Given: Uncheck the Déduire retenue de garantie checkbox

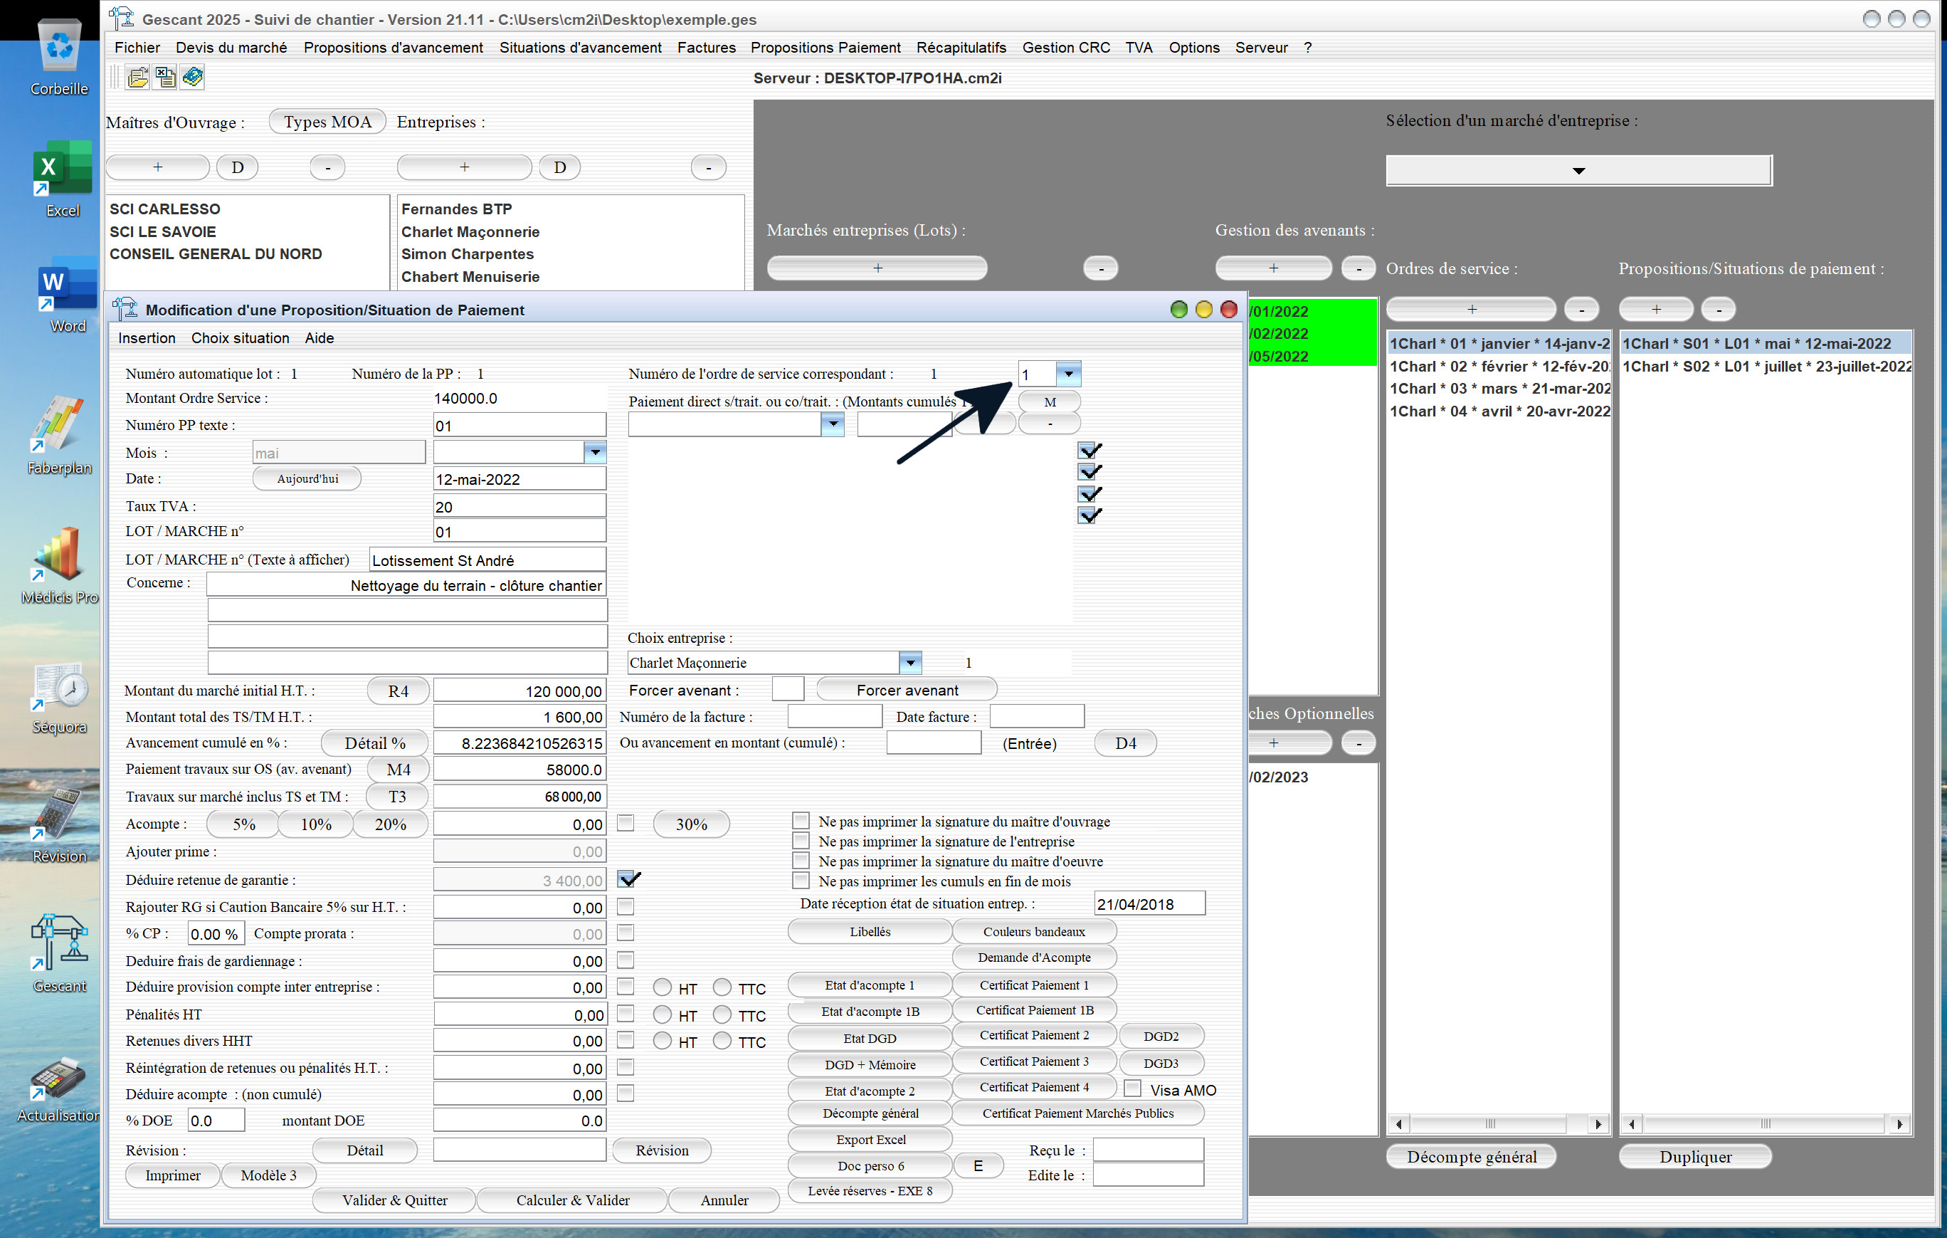Looking at the screenshot, I should [x=628, y=879].
